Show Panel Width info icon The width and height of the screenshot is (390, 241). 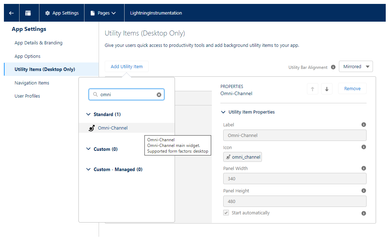coord(364,168)
